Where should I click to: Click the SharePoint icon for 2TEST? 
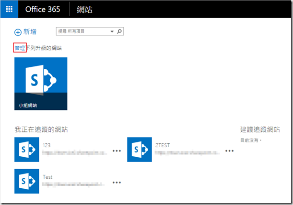[139, 150]
